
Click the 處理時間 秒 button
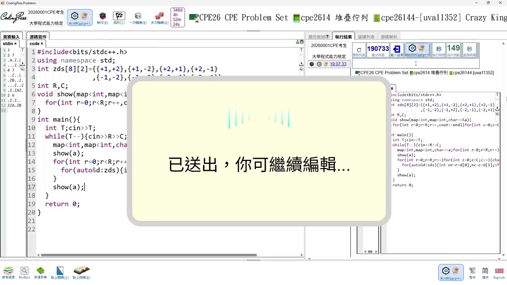click(469, 51)
